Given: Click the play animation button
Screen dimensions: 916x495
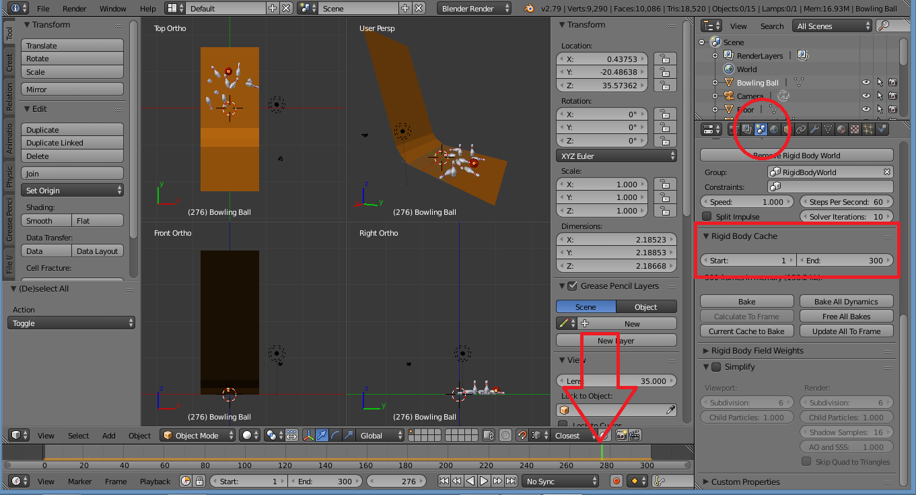Looking at the screenshot, I should click(x=484, y=481).
